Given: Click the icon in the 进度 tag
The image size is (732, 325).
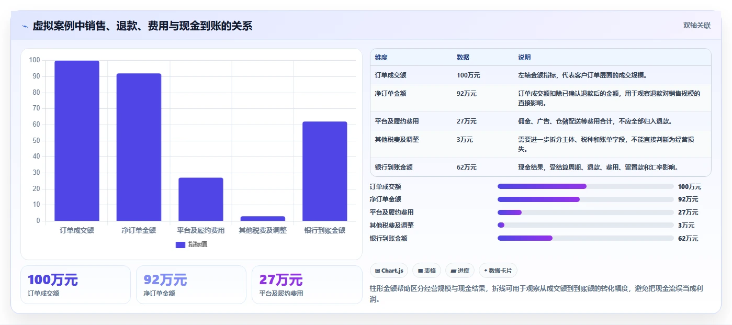Looking at the screenshot, I should [x=453, y=271].
